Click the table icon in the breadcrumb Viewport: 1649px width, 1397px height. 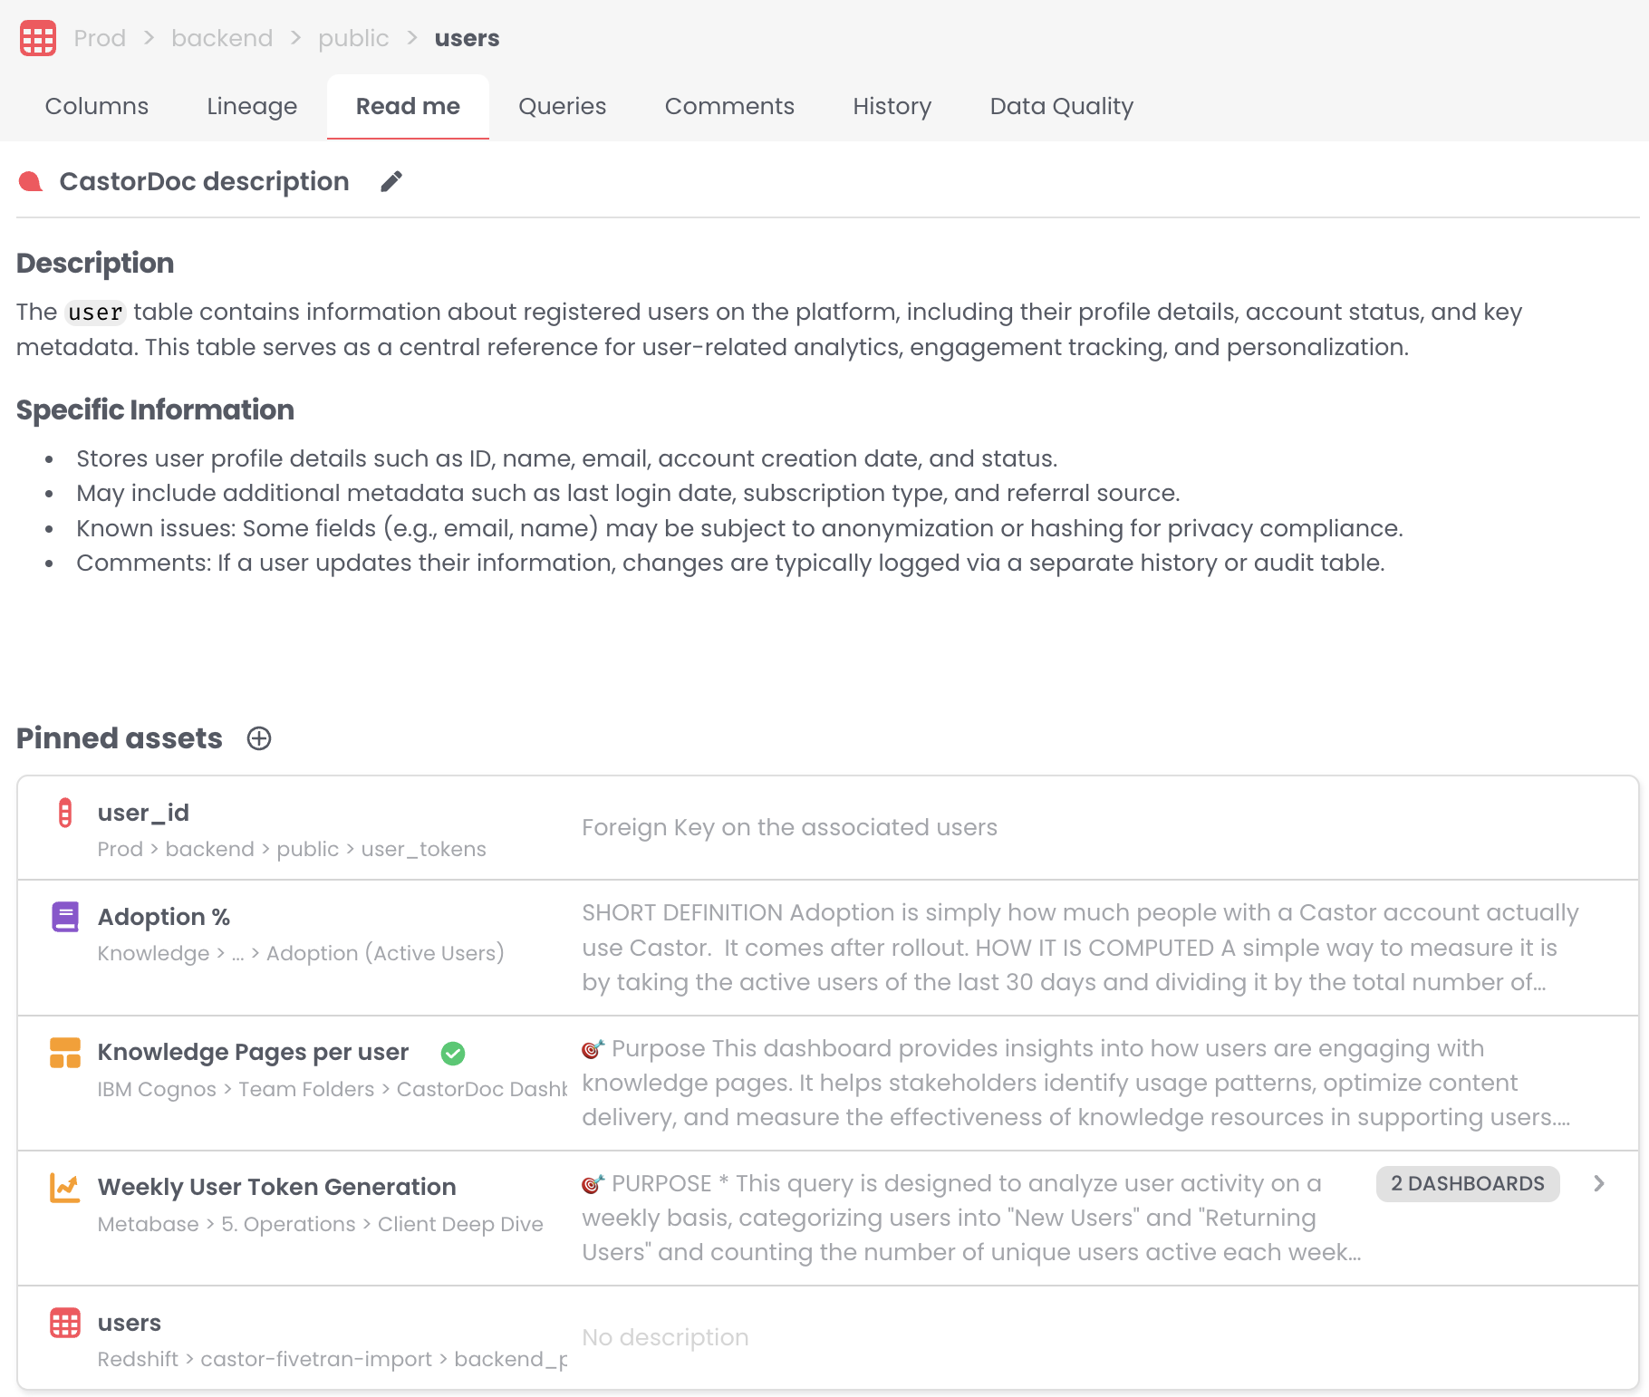38,38
